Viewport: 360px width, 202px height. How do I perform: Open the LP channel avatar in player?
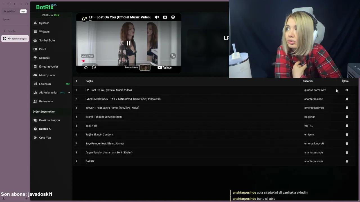coord(84,19)
